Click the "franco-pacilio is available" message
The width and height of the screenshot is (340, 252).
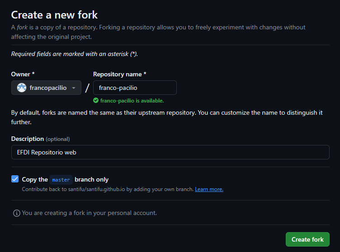(x=132, y=101)
